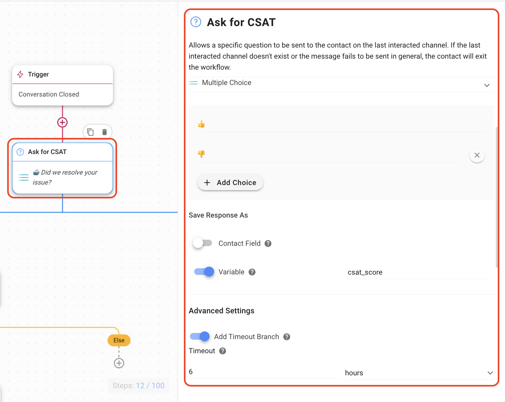Remove the thumbs down choice with the X button

point(477,155)
